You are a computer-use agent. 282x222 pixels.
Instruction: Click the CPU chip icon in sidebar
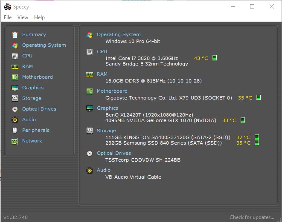click(x=15, y=56)
